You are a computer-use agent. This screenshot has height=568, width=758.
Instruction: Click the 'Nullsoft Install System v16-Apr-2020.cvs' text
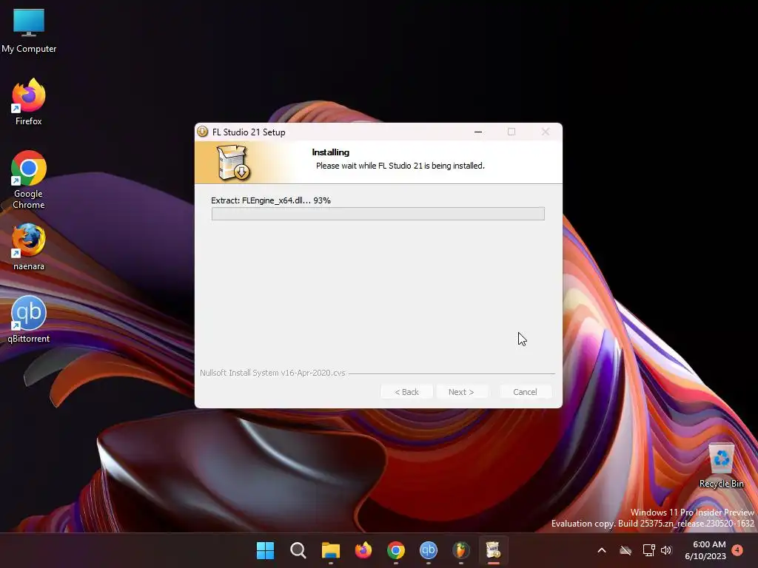pos(272,373)
